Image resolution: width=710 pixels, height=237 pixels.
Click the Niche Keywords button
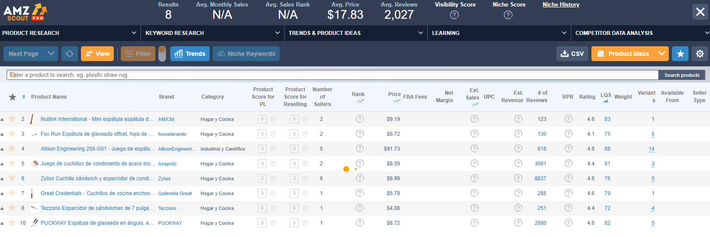[x=246, y=54]
